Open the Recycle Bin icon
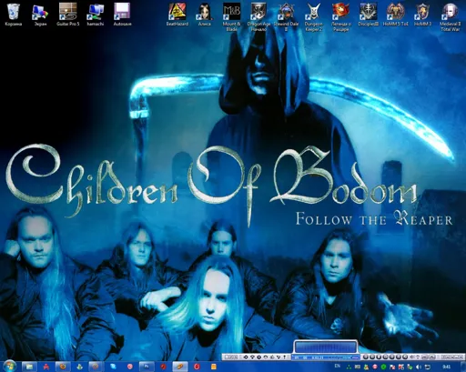 coord(14,15)
